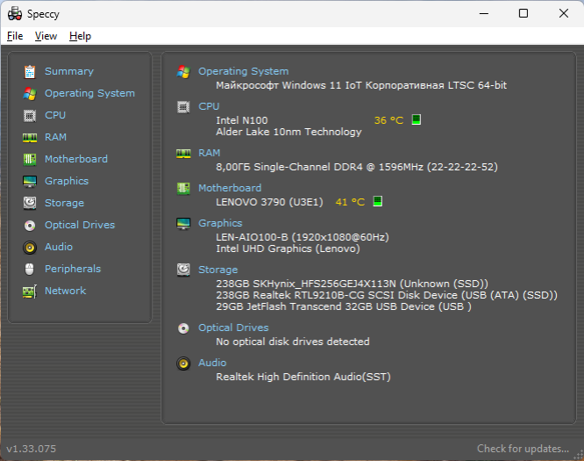Click the 41 °C motherboard temperature value
Viewport: 584px width, 461px height.
pyautogui.click(x=350, y=202)
